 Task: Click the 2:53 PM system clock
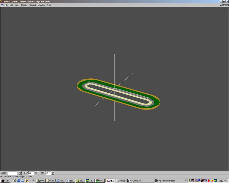(x=223, y=181)
